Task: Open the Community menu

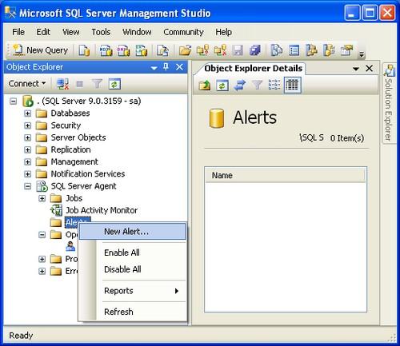Action: tap(183, 32)
